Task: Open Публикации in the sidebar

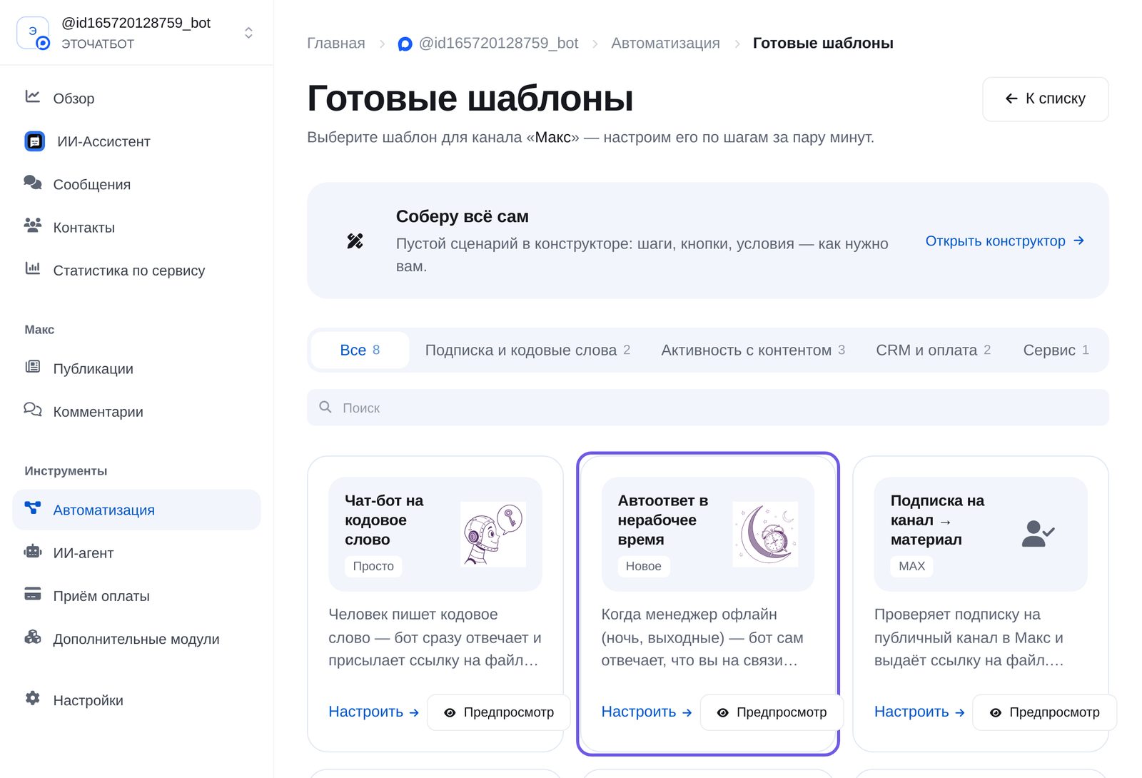Action: (x=136, y=368)
